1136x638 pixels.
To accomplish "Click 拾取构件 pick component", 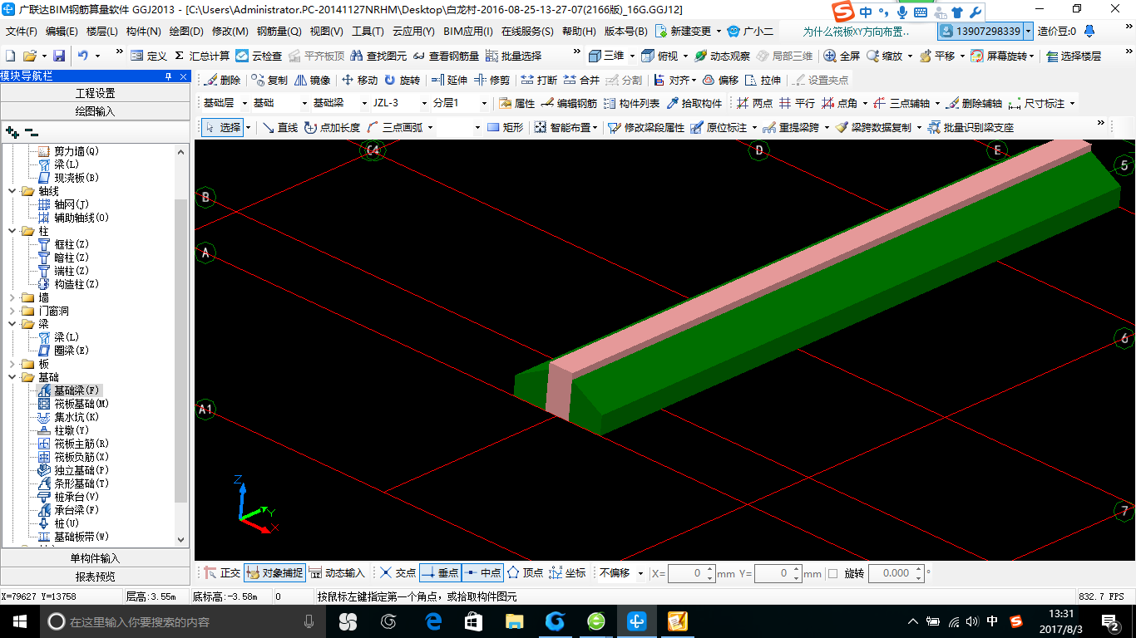I will coord(694,104).
